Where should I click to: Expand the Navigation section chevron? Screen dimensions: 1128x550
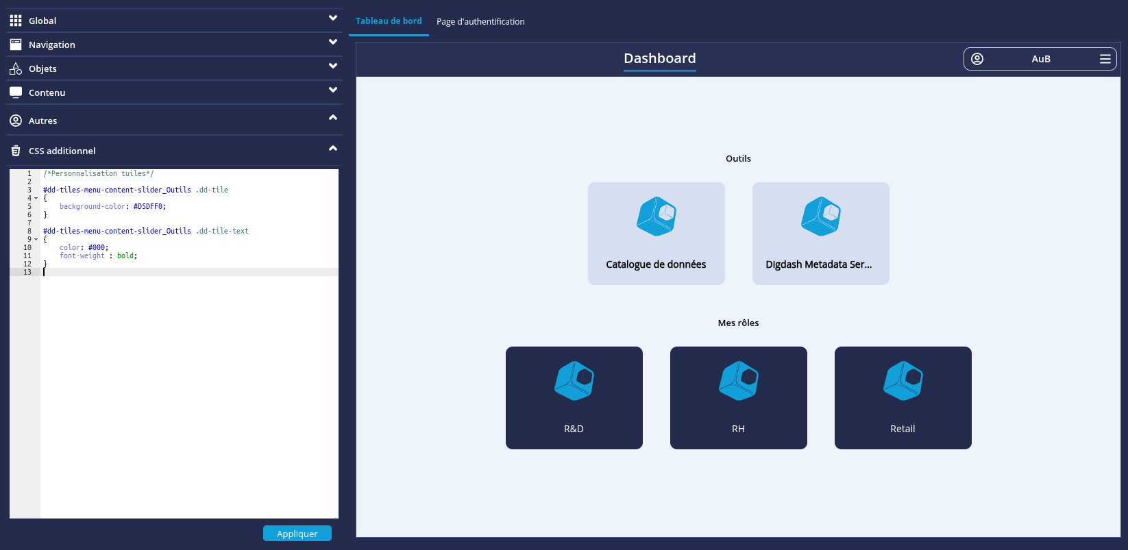[333, 42]
